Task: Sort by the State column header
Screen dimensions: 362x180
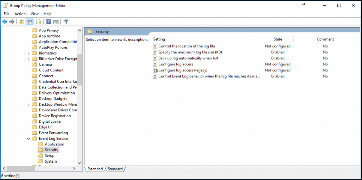Action: (x=278, y=39)
